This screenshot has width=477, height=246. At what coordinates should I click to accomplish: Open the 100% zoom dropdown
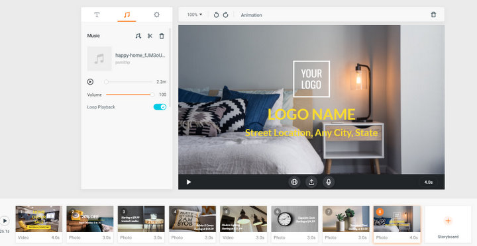coord(195,15)
